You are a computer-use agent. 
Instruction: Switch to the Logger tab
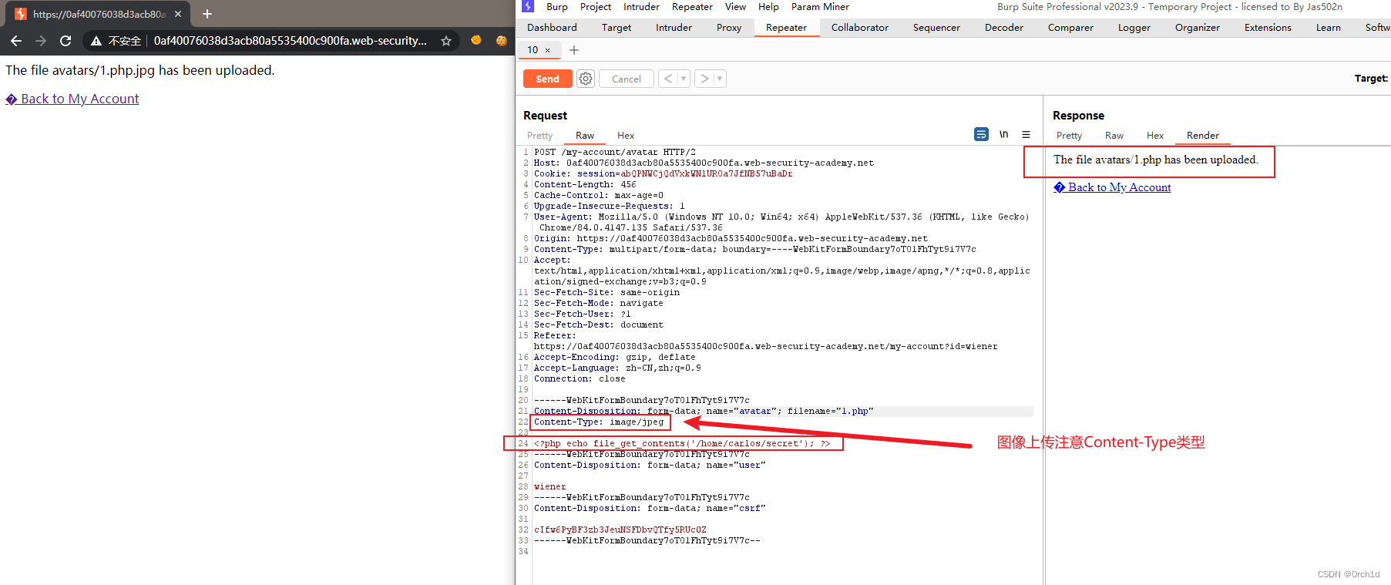(x=1134, y=27)
